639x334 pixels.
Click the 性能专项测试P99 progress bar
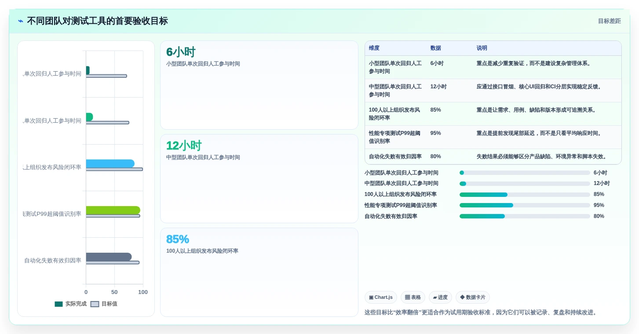(x=525, y=205)
